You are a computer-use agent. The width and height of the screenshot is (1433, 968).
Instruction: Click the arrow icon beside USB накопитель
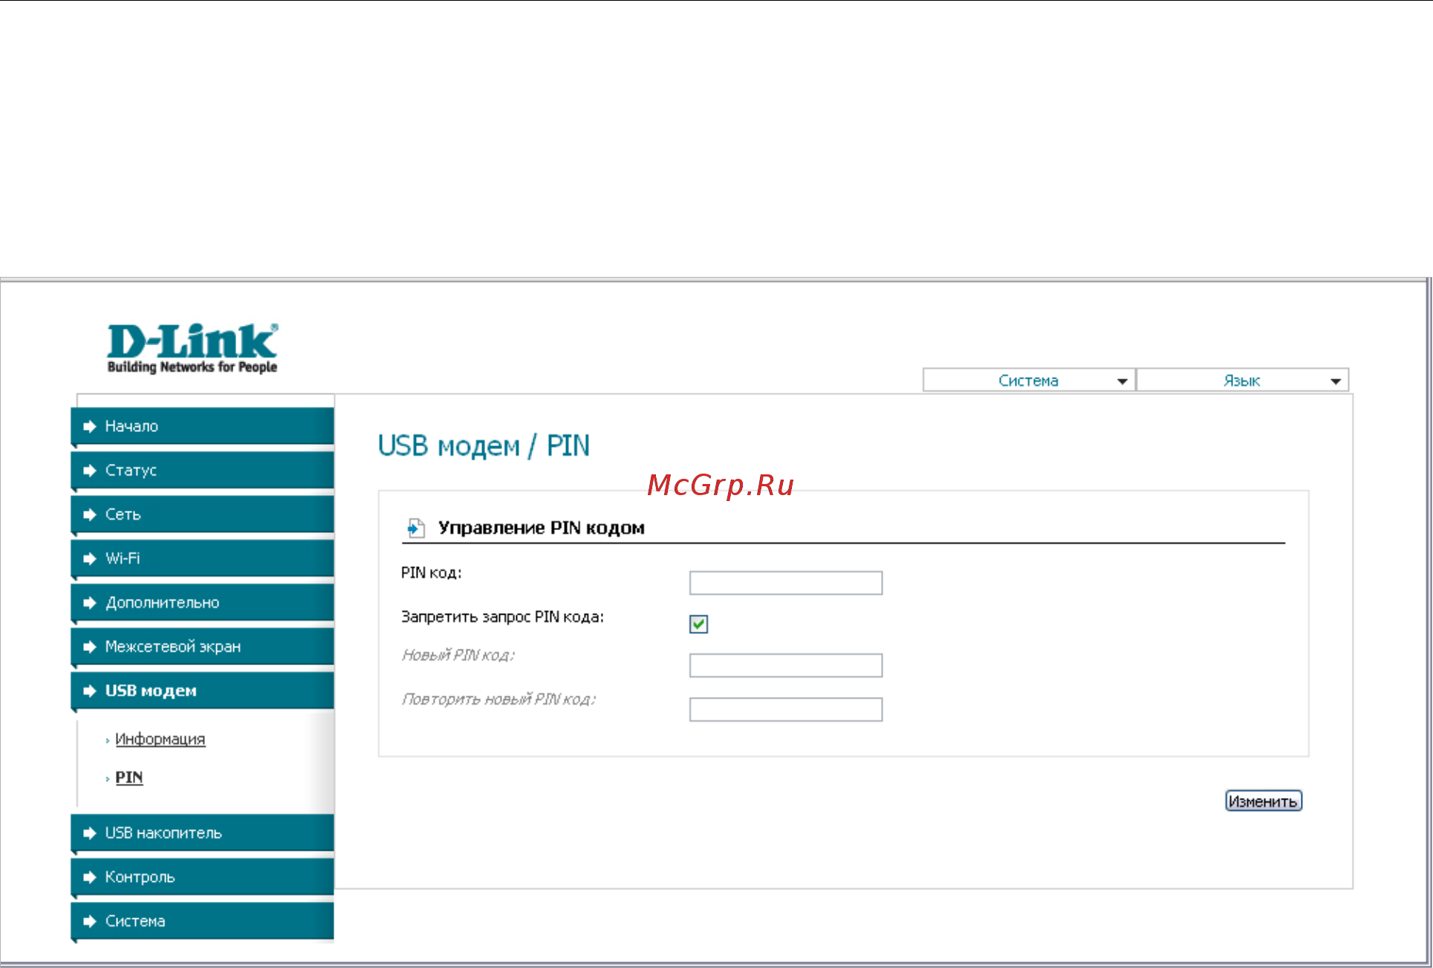[x=90, y=833]
